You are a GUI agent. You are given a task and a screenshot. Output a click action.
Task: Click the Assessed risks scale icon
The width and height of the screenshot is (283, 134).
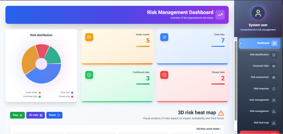[274, 66]
